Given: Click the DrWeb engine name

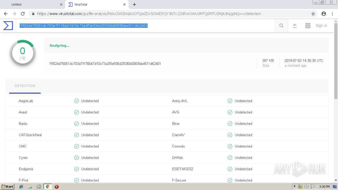Looking at the screenshot, I should [177, 158].
